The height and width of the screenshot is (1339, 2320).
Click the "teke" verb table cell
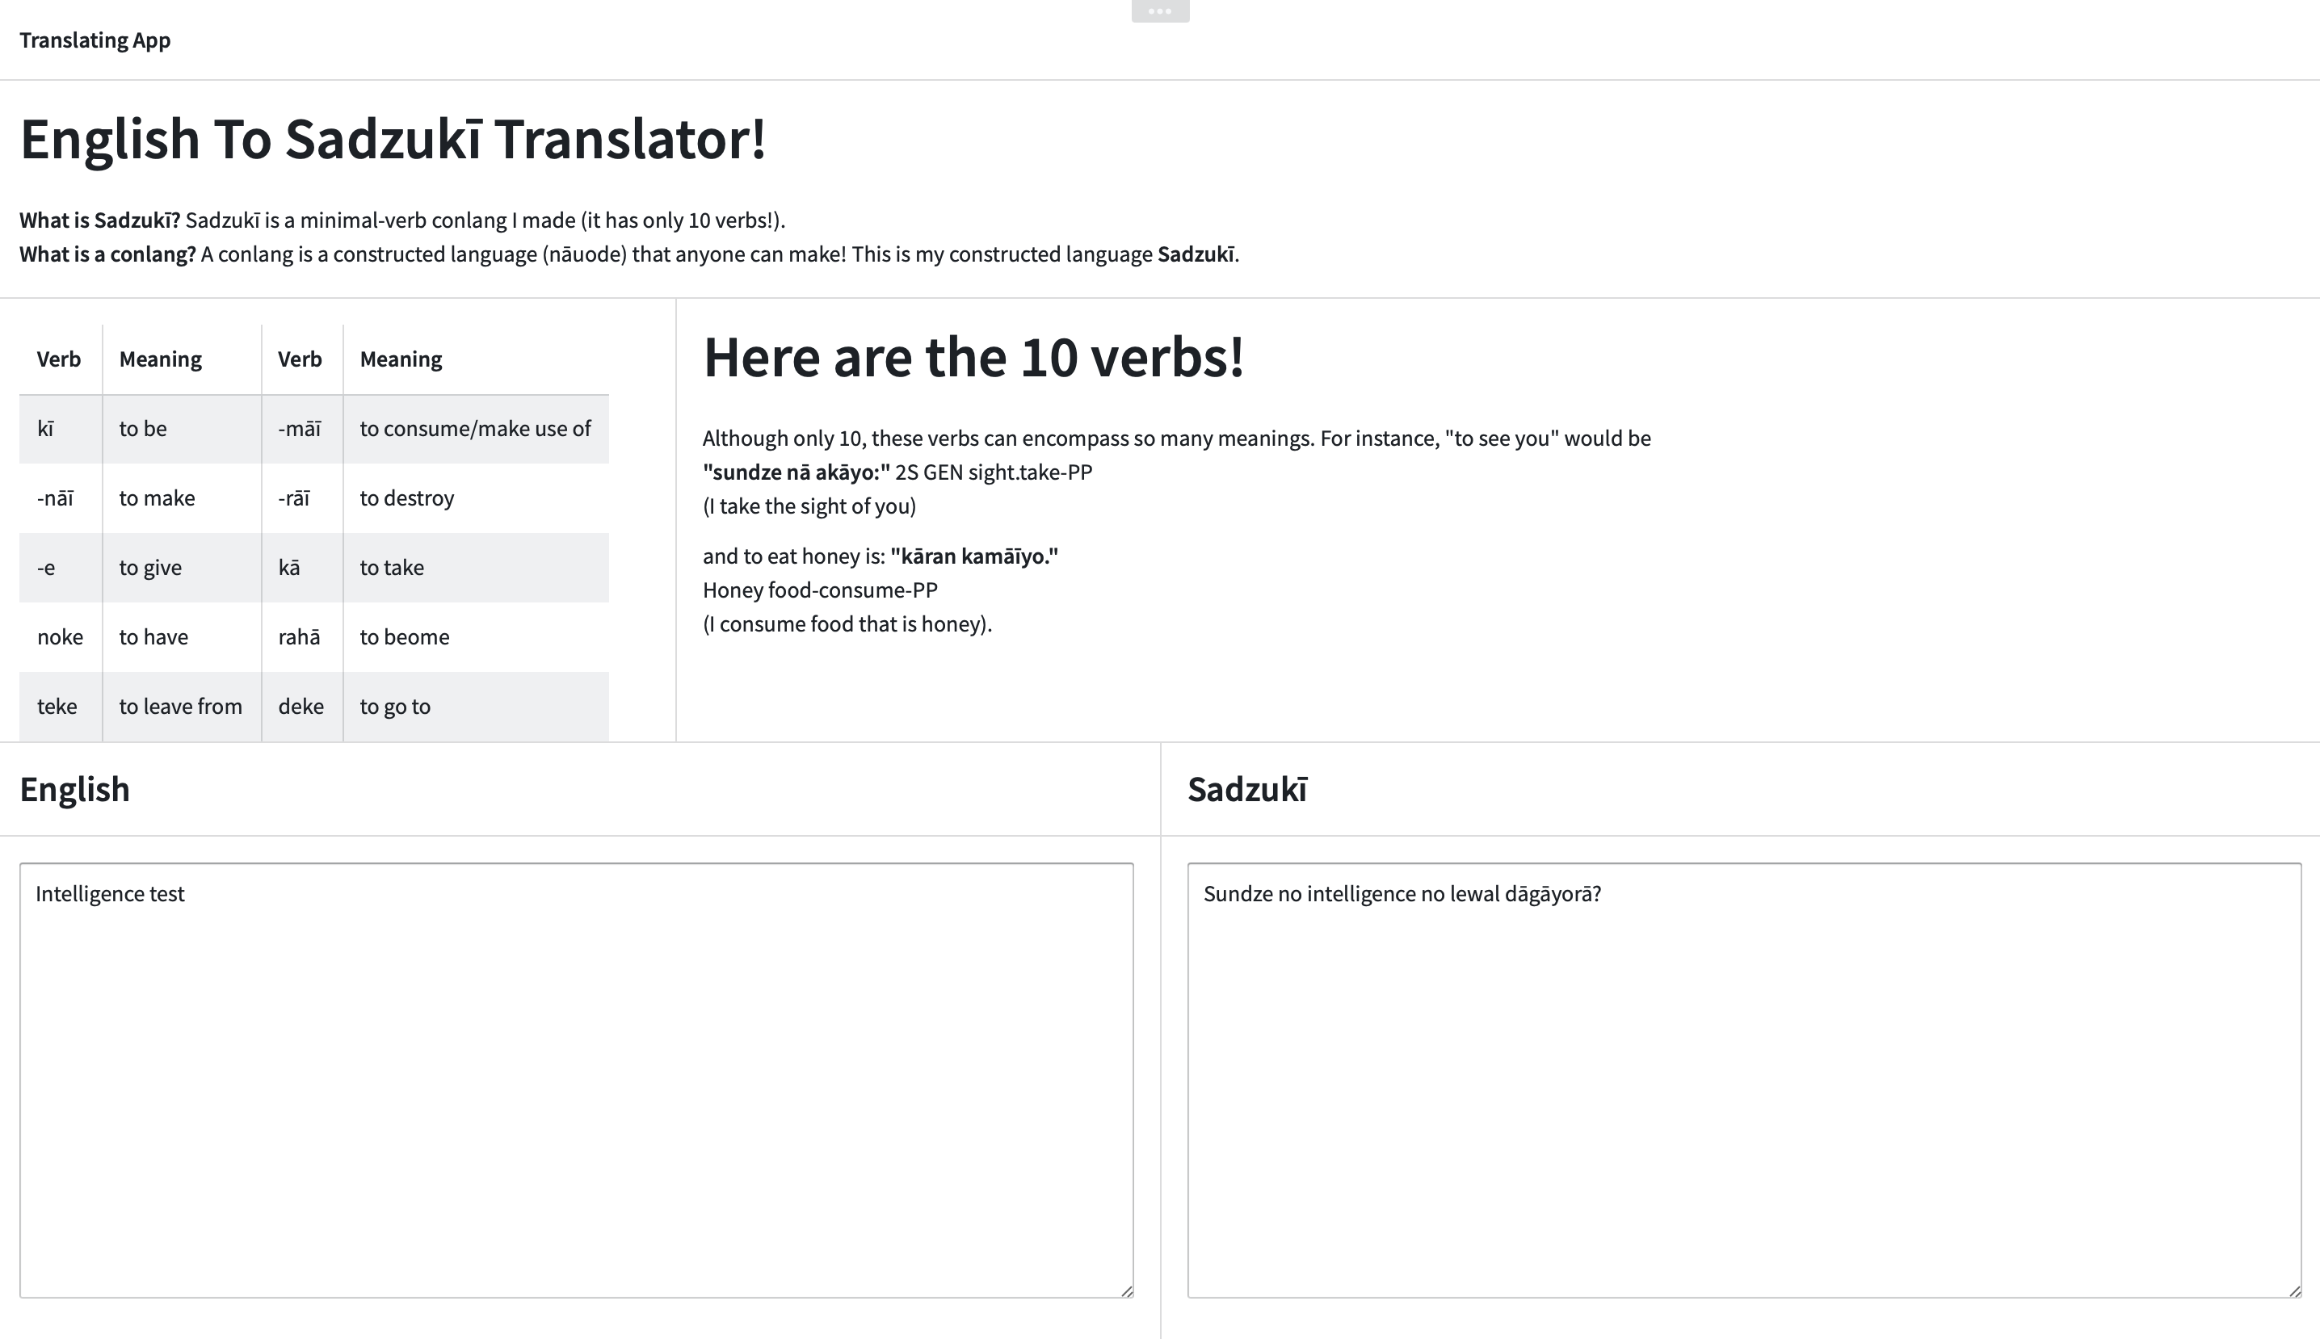(58, 707)
